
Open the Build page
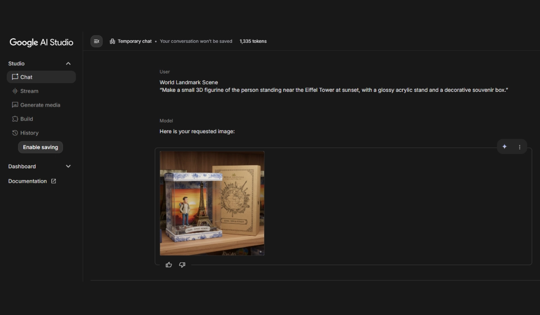27,119
